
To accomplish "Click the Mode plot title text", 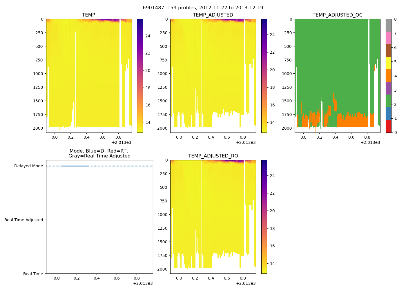I will (99, 153).
